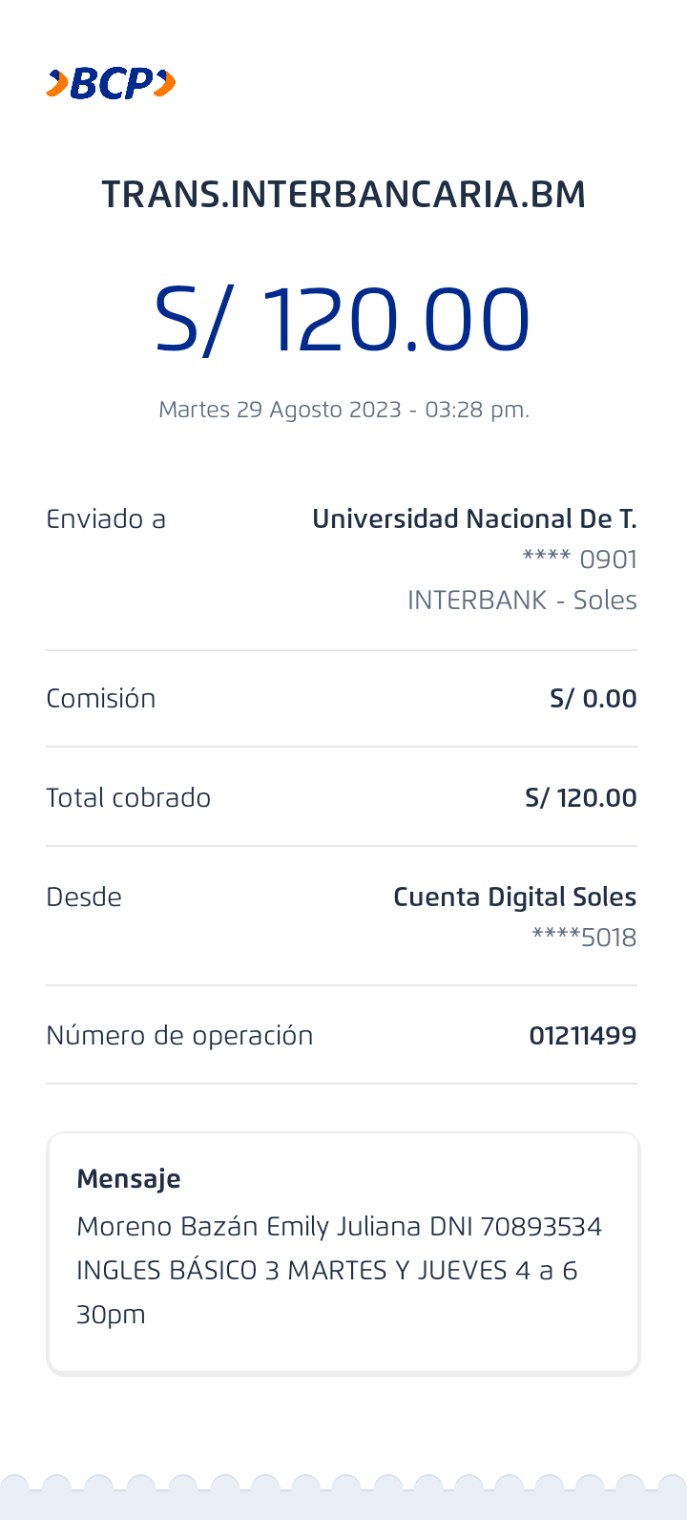The height and width of the screenshot is (1520, 687).
Task: Click the total charged S/ 120.00 value
Action: pos(580,798)
